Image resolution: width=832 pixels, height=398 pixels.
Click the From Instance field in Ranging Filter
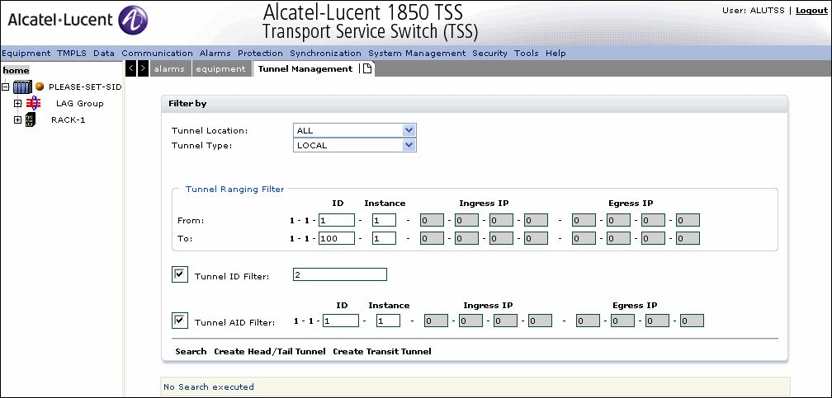tap(384, 220)
